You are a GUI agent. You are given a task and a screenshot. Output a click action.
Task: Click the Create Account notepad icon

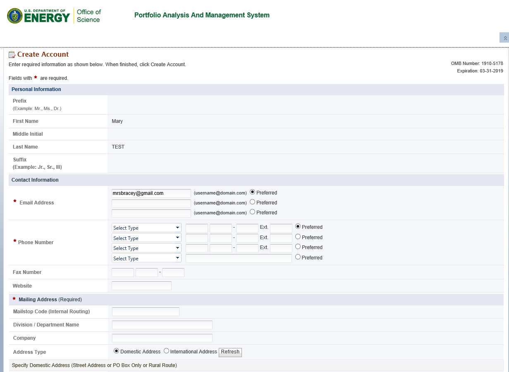pos(12,55)
